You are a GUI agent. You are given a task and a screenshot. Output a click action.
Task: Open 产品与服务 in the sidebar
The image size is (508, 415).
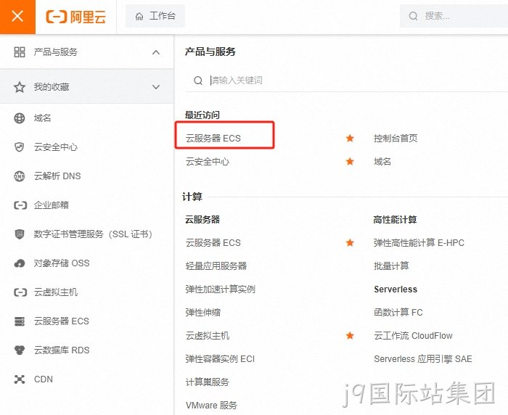coord(56,52)
